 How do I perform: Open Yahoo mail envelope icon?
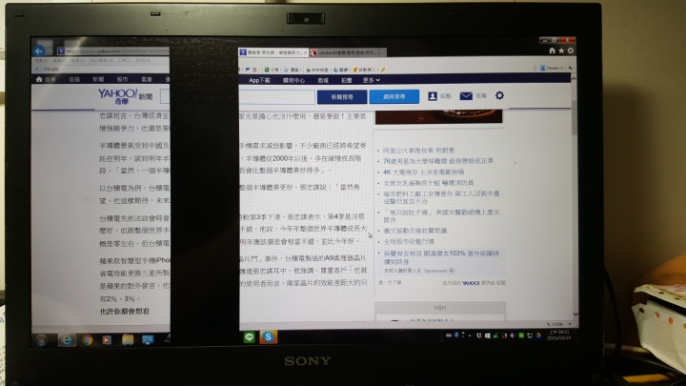tap(466, 96)
